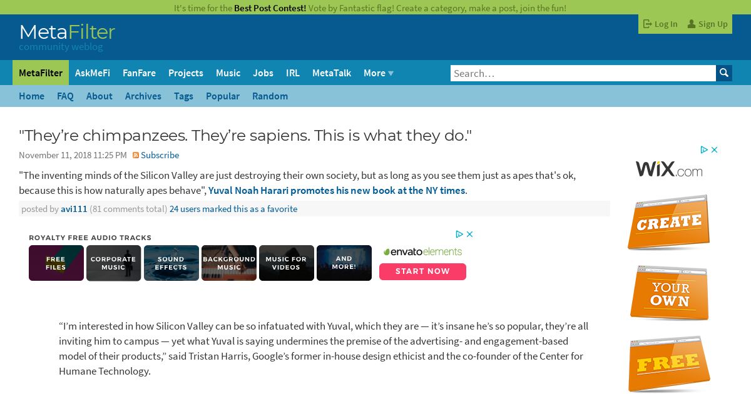Click the envato elements logo
Viewport: 751px width, 394px height.
422,251
